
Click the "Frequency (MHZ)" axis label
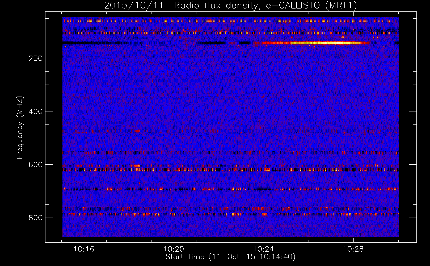(x=20, y=127)
